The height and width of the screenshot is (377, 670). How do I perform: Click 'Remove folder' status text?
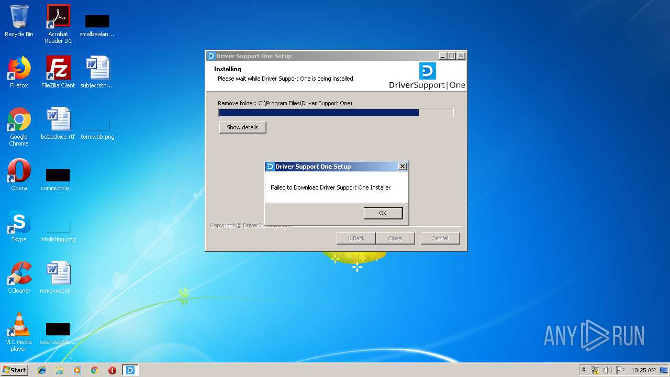click(285, 103)
